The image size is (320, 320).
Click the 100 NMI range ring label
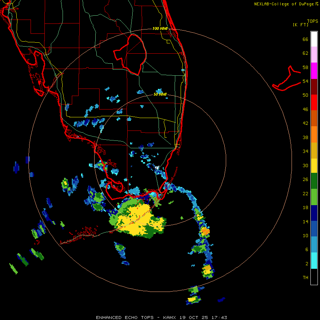[160, 28]
